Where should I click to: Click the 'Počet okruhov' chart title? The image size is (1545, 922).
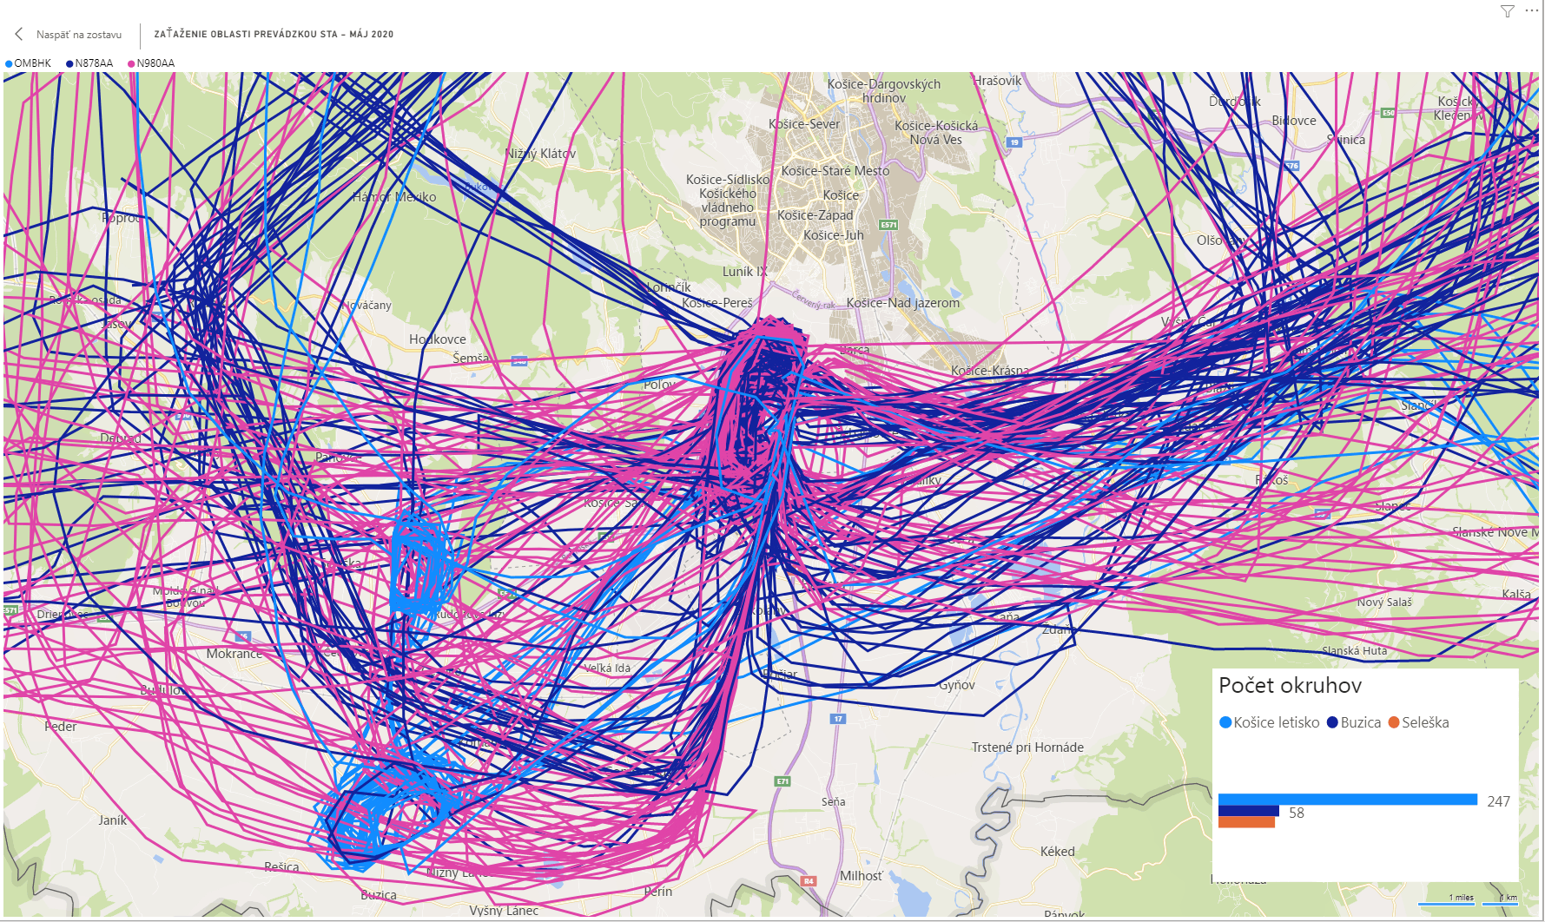click(1290, 686)
